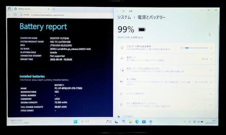
Task: Open File Explorer from the taskbar
Action: point(130,122)
